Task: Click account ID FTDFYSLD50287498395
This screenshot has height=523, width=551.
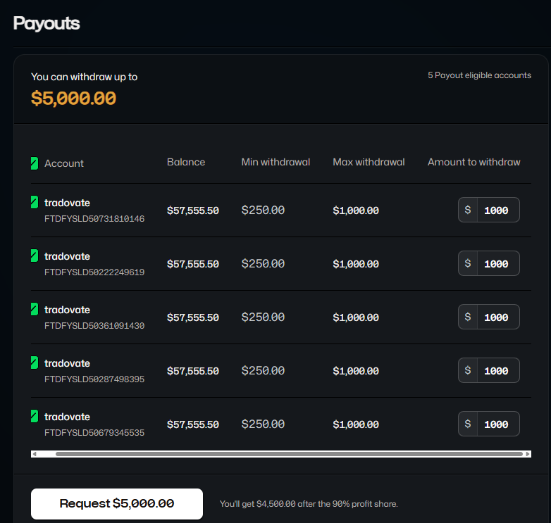Action: [94, 379]
